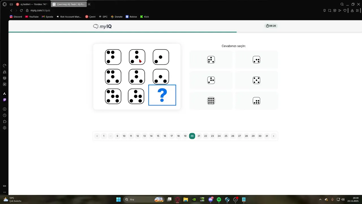Open Extensions cube icon in sidebar
Image resolution: width=362 pixels, height=204 pixels.
coord(5,122)
